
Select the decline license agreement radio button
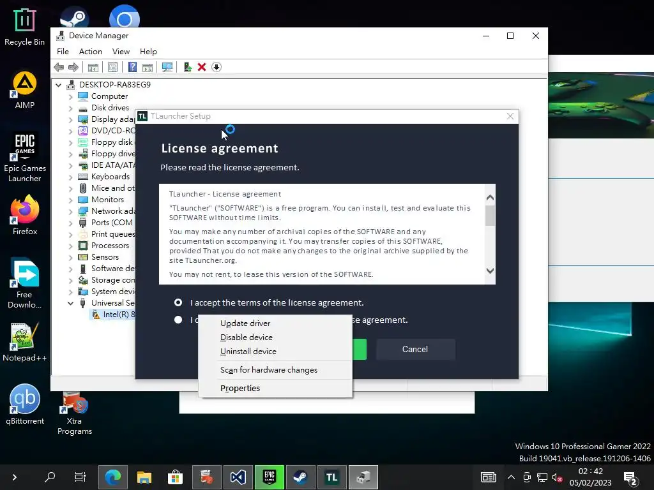178,320
